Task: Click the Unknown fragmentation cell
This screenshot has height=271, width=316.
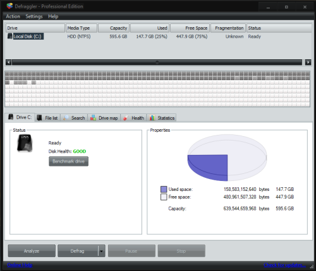Action: tap(234, 37)
